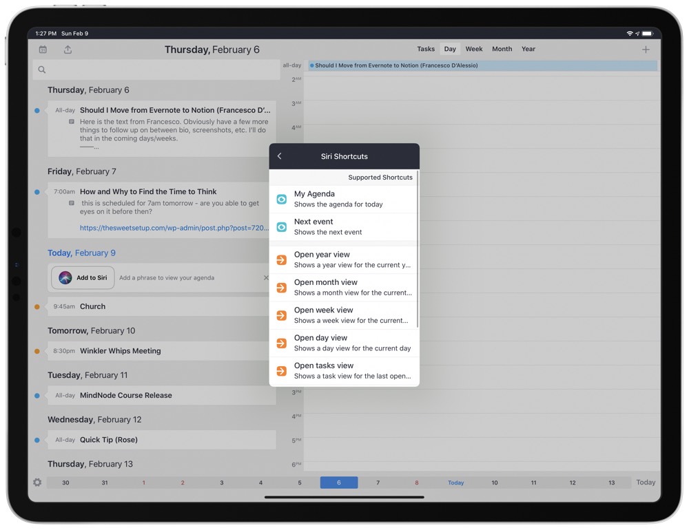Tap the Next event shortcut icon
The width and height of the screenshot is (689, 530).
tap(282, 226)
